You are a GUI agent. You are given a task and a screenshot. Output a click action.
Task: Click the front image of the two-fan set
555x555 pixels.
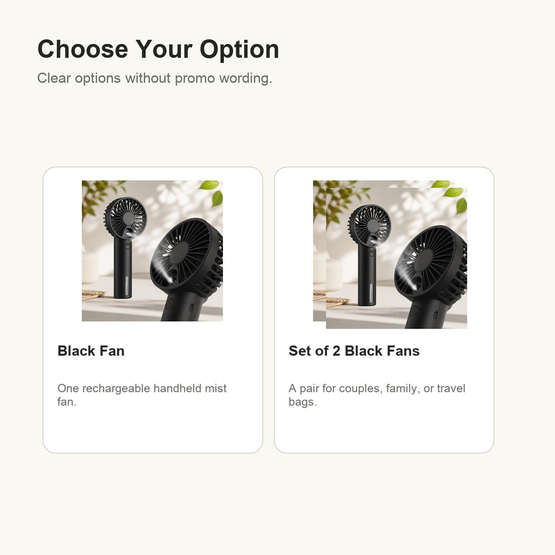(x=397, y=258)
